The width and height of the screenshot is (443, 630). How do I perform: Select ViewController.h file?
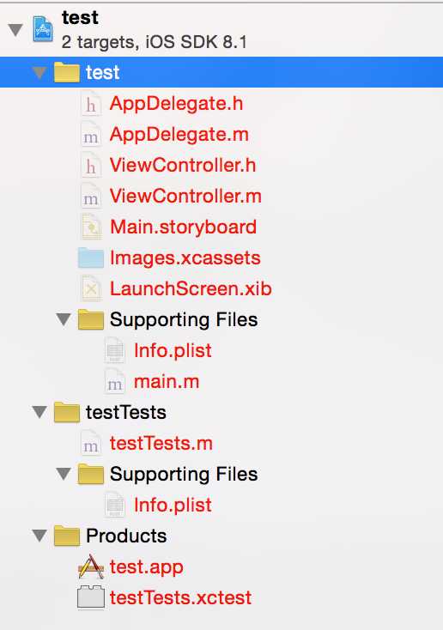[183, 165]
